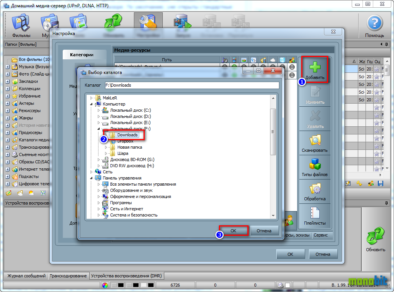Switch to the Транскодирование tab

pos(68,276)
